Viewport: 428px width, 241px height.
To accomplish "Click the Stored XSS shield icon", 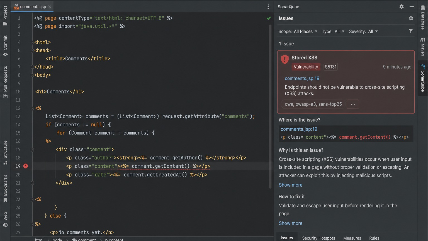I will click(284, 59).
